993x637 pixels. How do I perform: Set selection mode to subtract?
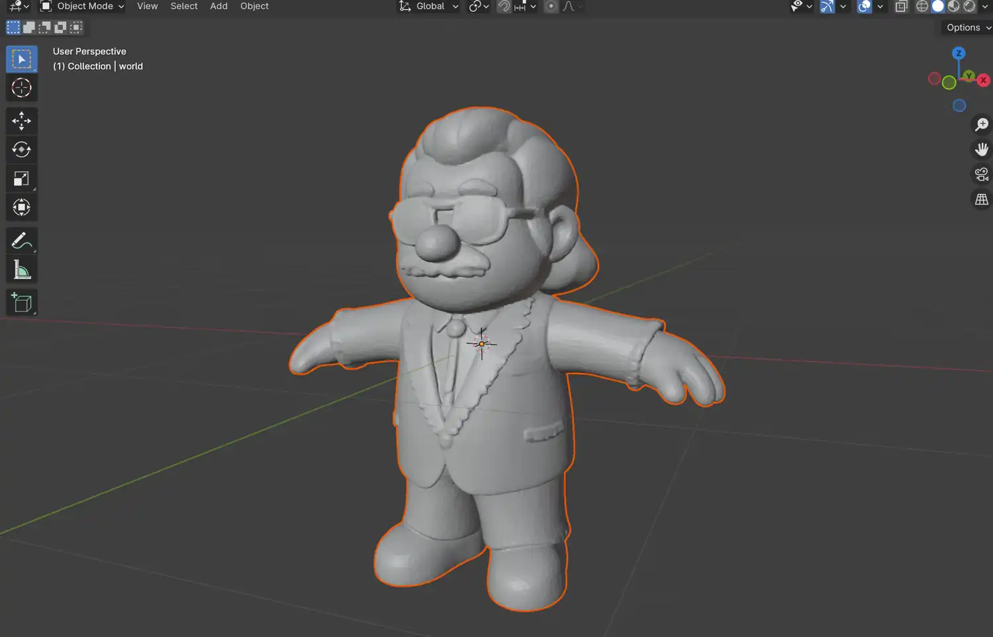click(x=45, y=28)
